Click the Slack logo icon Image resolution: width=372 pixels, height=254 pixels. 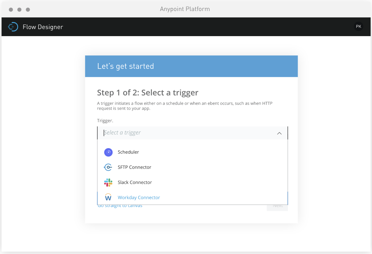108,182
